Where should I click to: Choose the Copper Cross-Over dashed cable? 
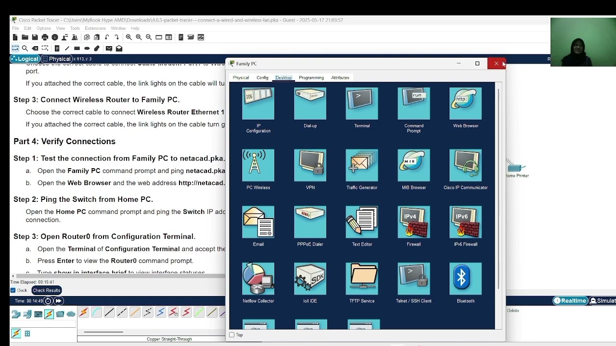(x=122, y=312)
